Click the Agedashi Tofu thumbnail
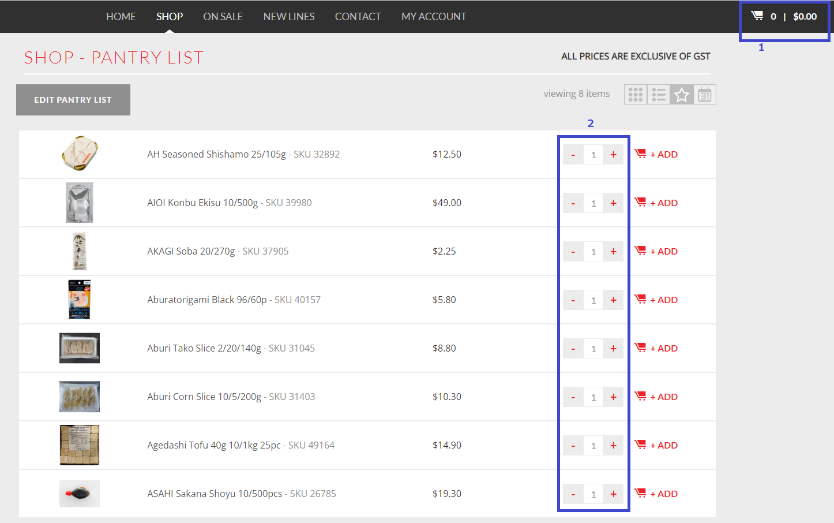Screen dimensions: 834x523 (80, 445)
